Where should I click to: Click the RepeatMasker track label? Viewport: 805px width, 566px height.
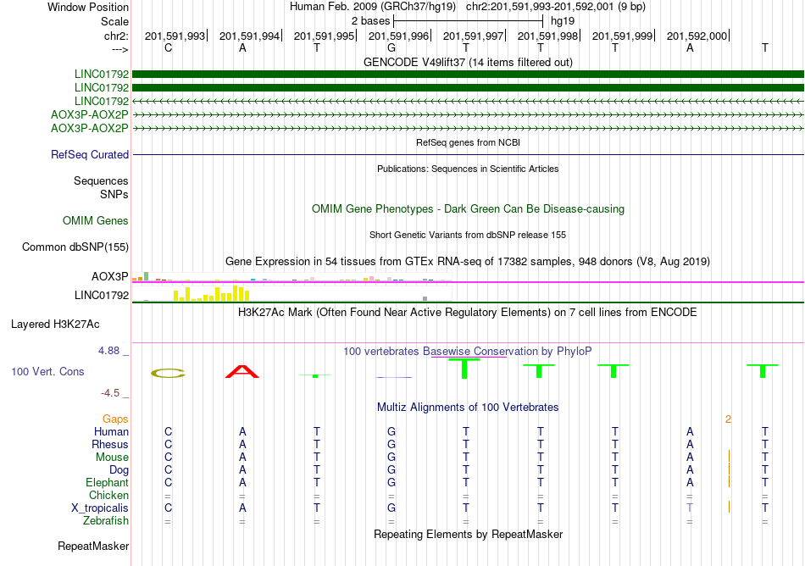click(x=93, y=547)
